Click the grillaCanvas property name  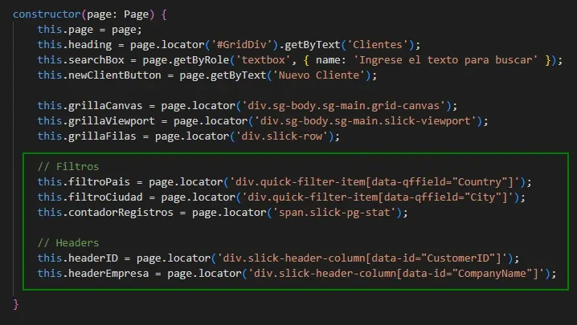click(105, 106)
